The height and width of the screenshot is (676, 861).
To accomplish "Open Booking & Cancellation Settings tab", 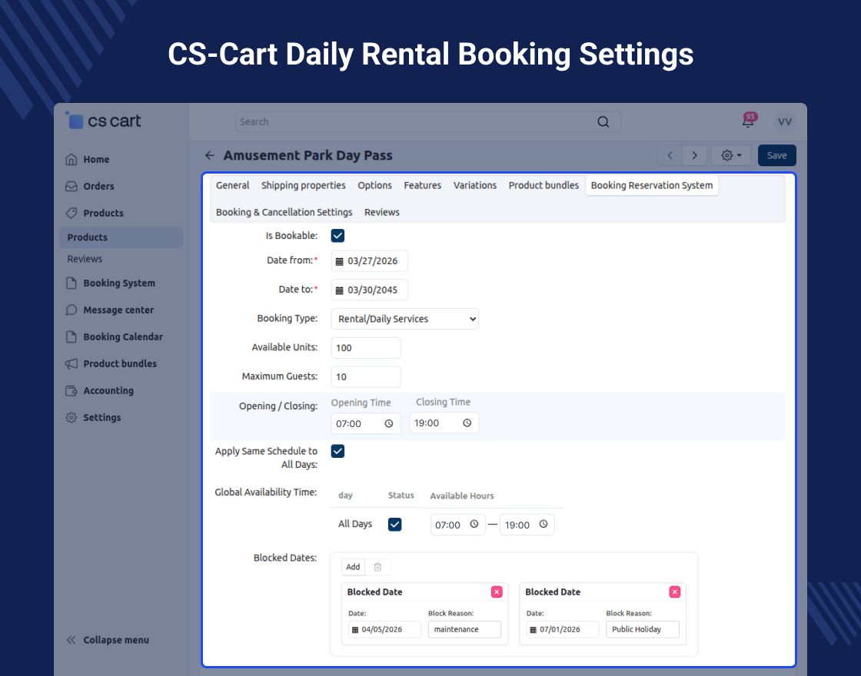I will [284, 212].
